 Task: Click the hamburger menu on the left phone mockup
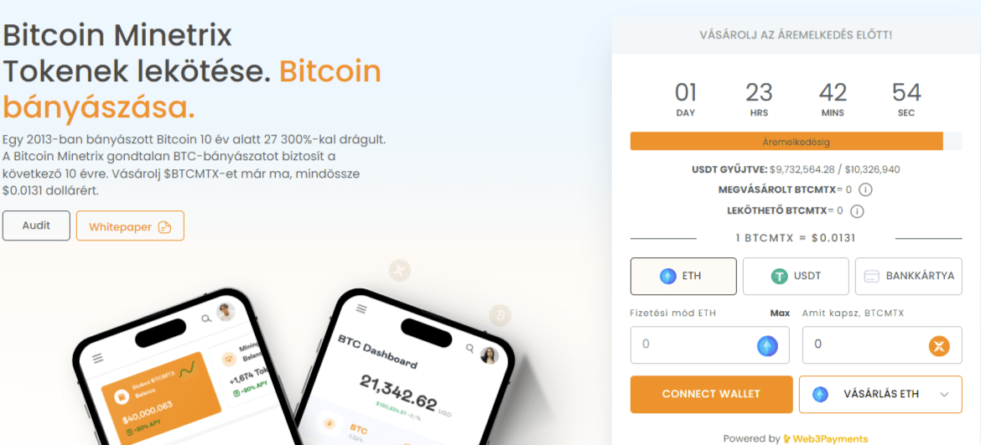pos(97,358)
